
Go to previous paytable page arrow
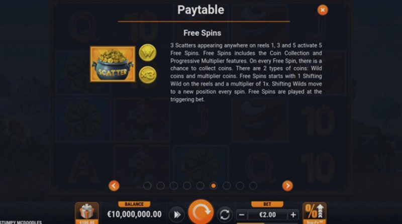114,185
